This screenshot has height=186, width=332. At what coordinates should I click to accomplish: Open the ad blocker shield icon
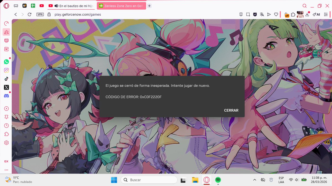(x=255, y=14)
